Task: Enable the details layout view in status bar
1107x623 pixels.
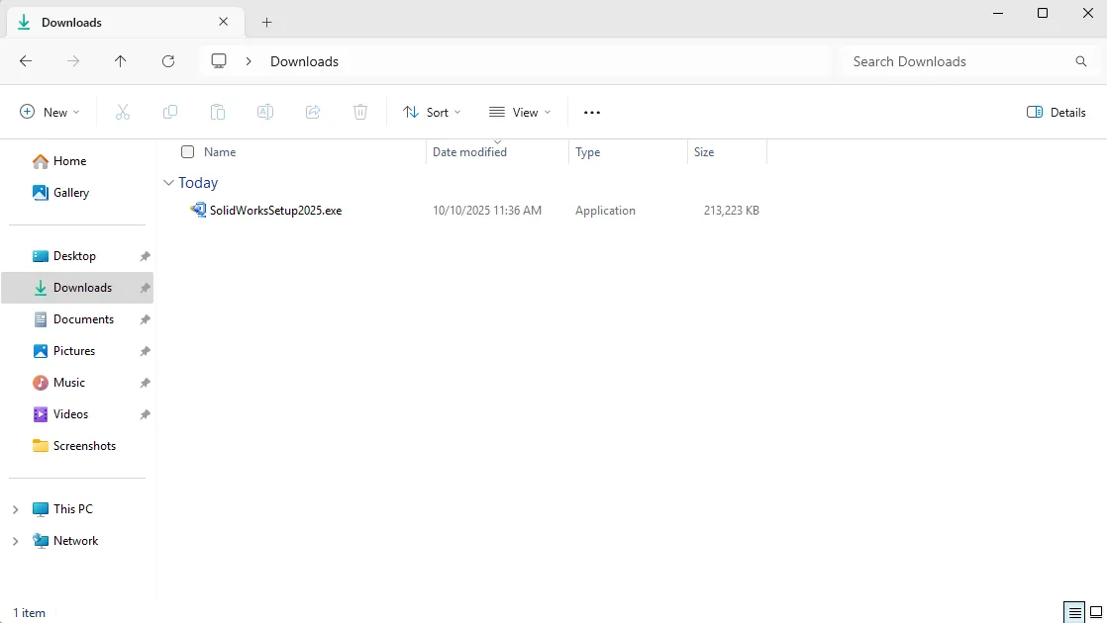Action: [x=1073, y=612]
